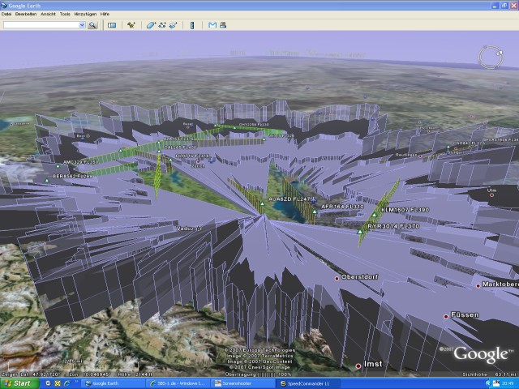The image size is (519, 389).
Task: Open the ruler measurement tool
Action: coord(192,25)
